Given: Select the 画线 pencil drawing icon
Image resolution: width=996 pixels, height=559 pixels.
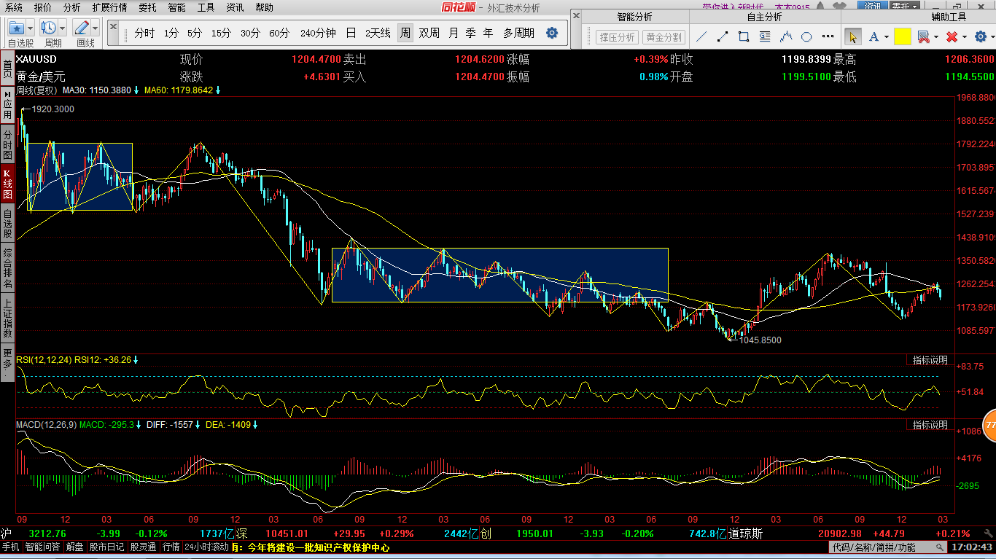Looking at the screenshot, I should [82, 28].
